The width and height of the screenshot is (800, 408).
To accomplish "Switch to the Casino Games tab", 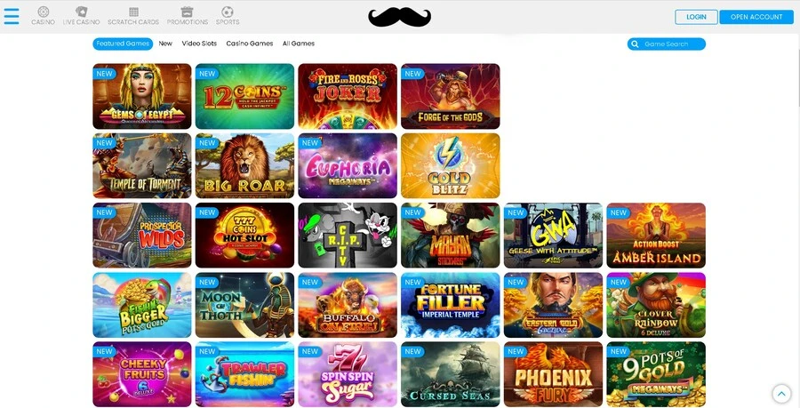I will pyautogui.click(x=250, y=44).
